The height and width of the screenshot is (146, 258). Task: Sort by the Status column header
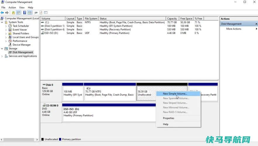click(x=132, y=19)
